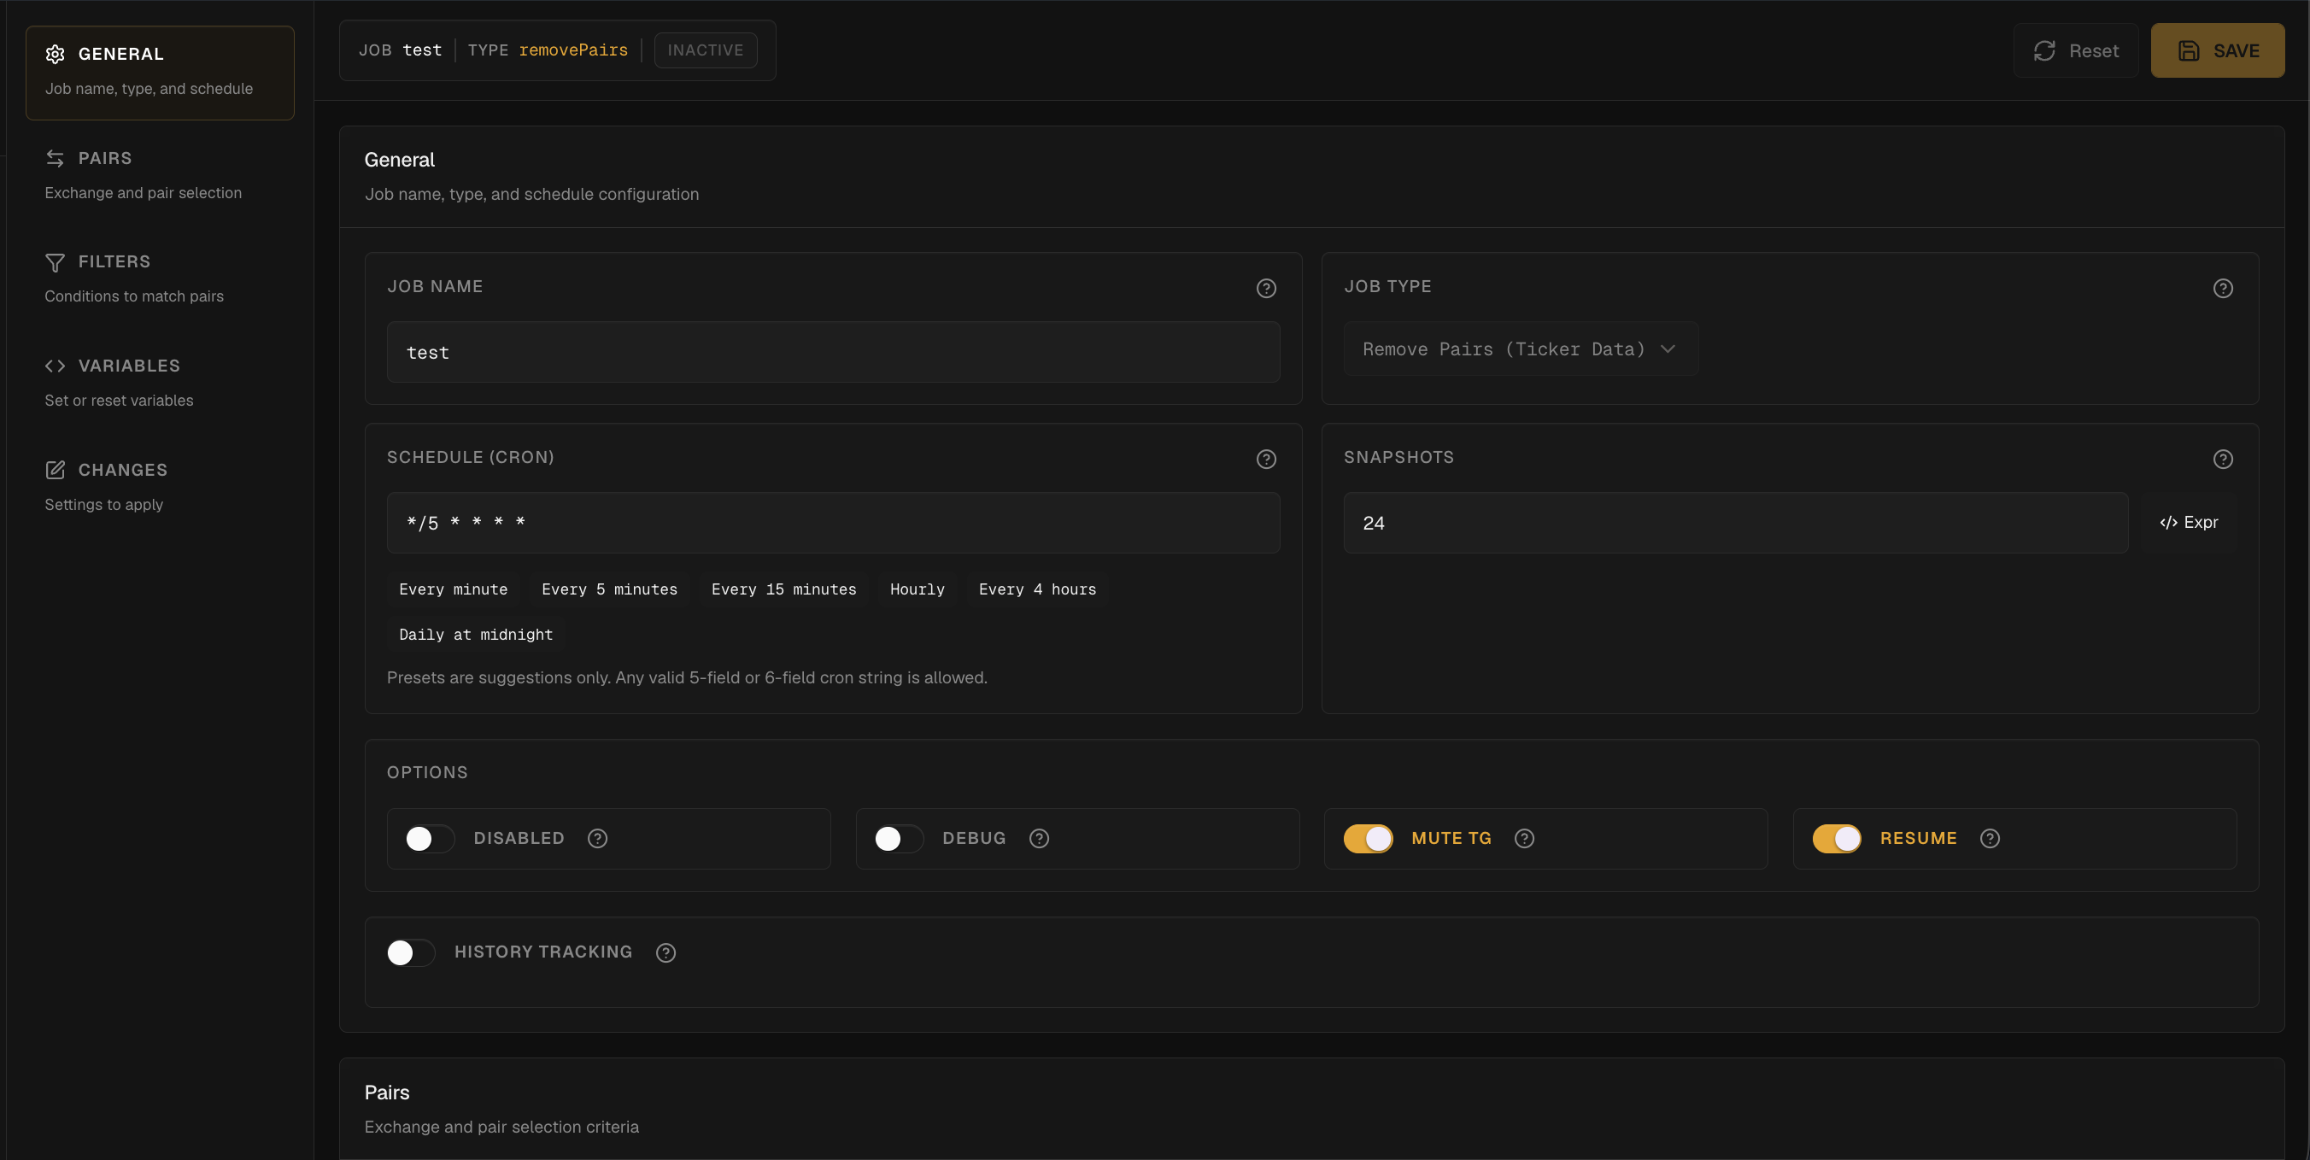Apply the Every 15 minutes preset

point(783,589)
